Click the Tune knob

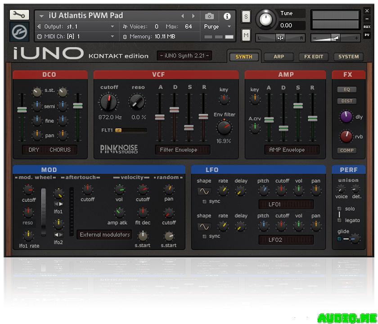(265, 19)
